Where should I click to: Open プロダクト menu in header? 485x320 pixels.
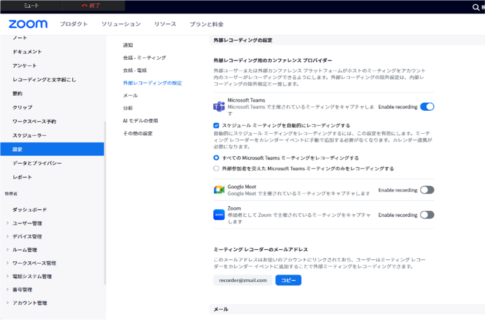(74, 24)
